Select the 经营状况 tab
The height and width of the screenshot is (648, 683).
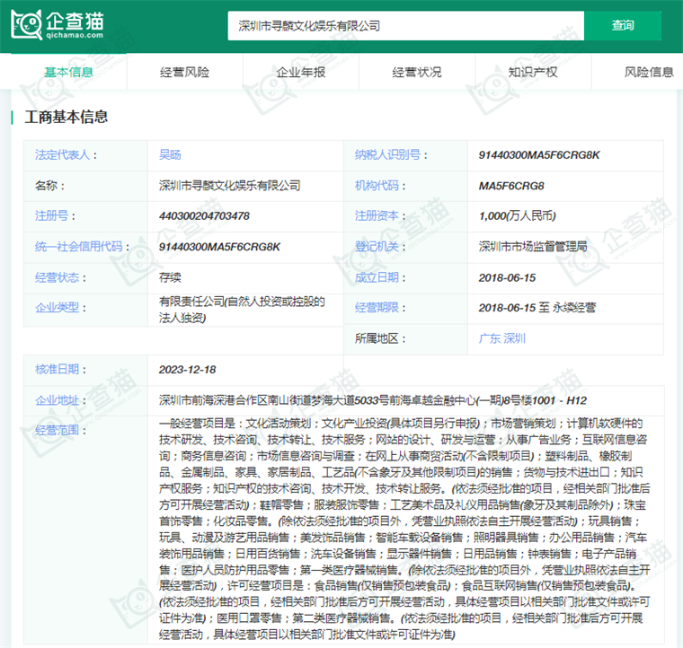(417, 72)
